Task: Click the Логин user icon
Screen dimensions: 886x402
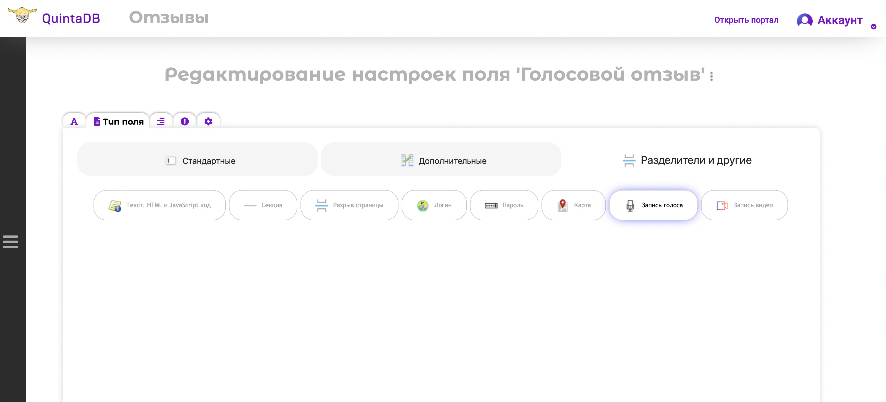Action: click(x=423, y=205)
